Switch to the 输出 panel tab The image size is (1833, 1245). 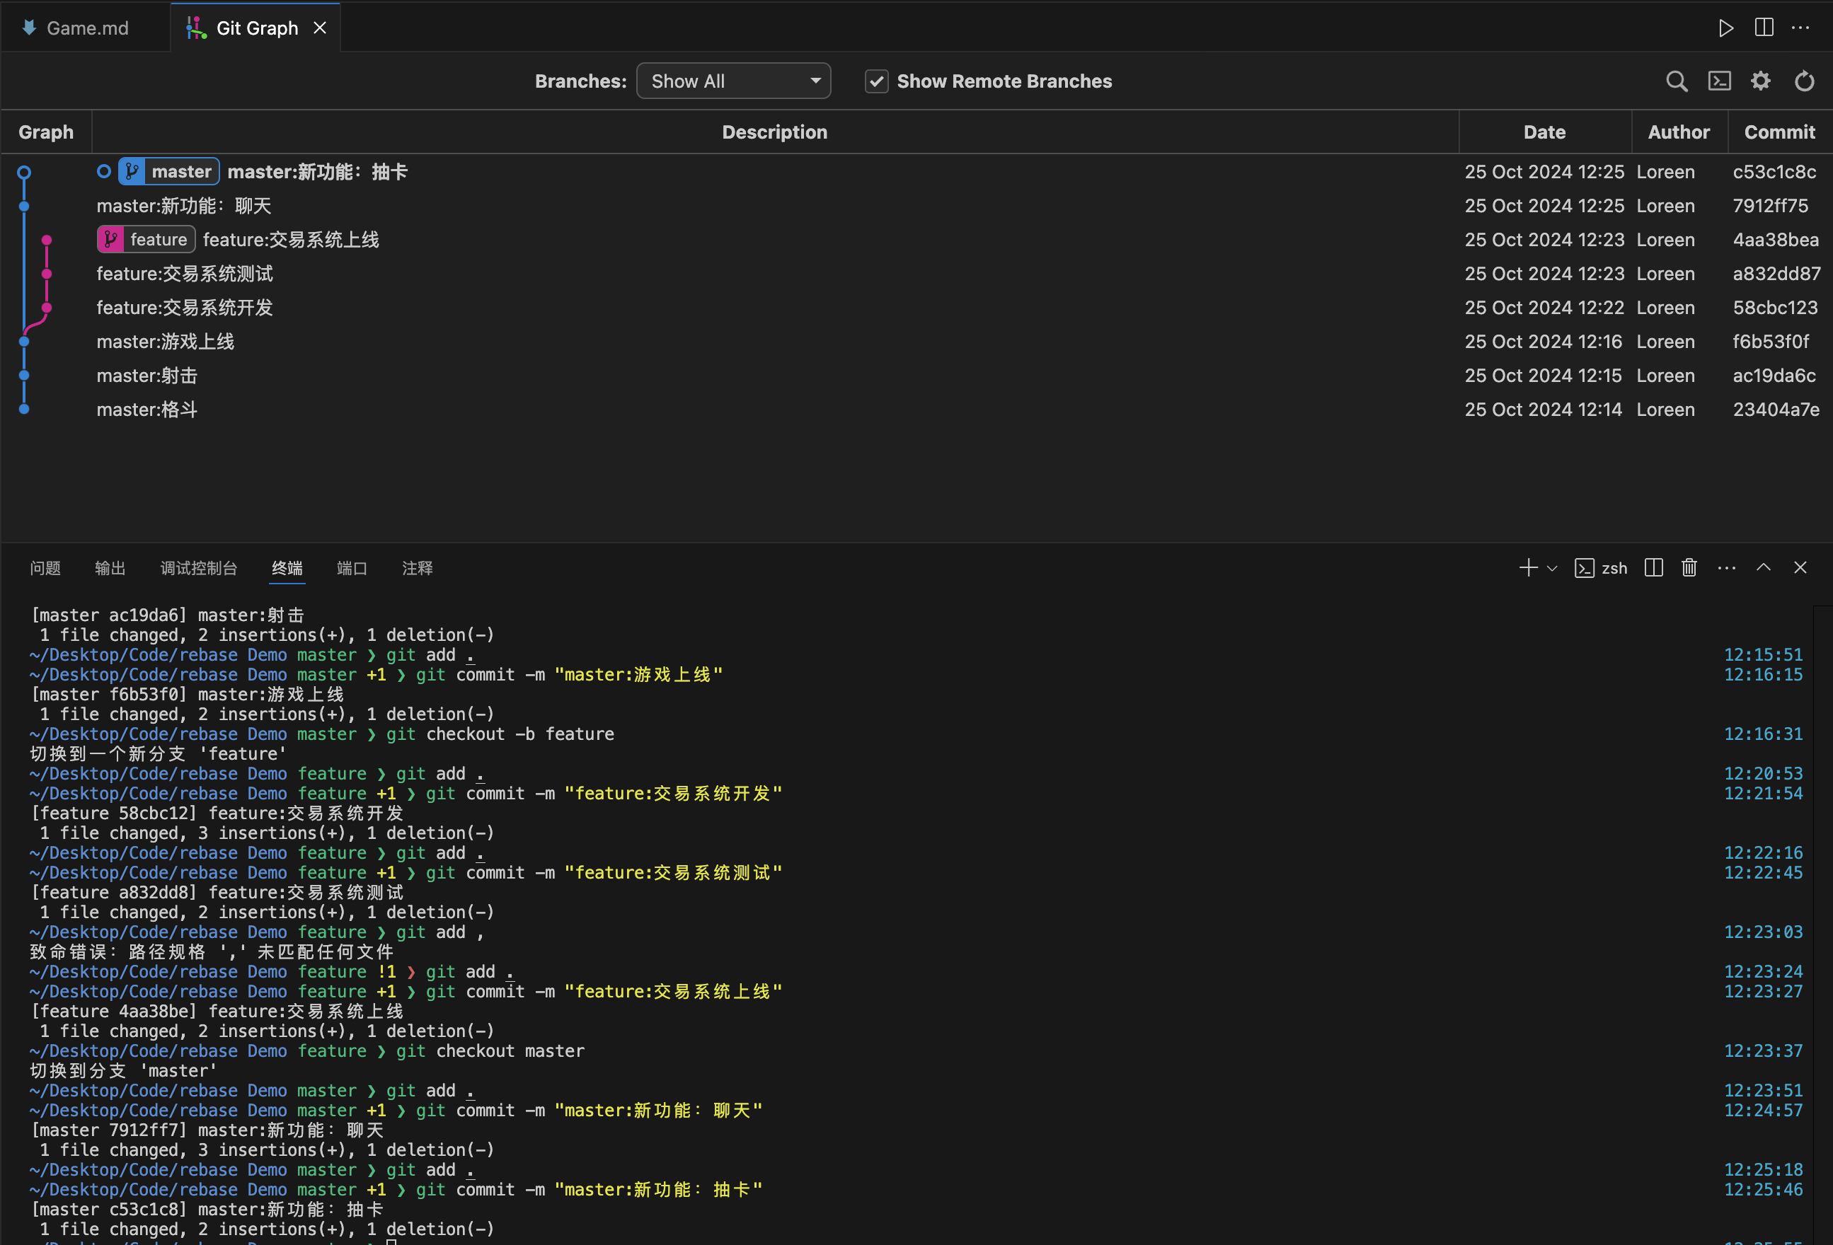click(110, 568)
